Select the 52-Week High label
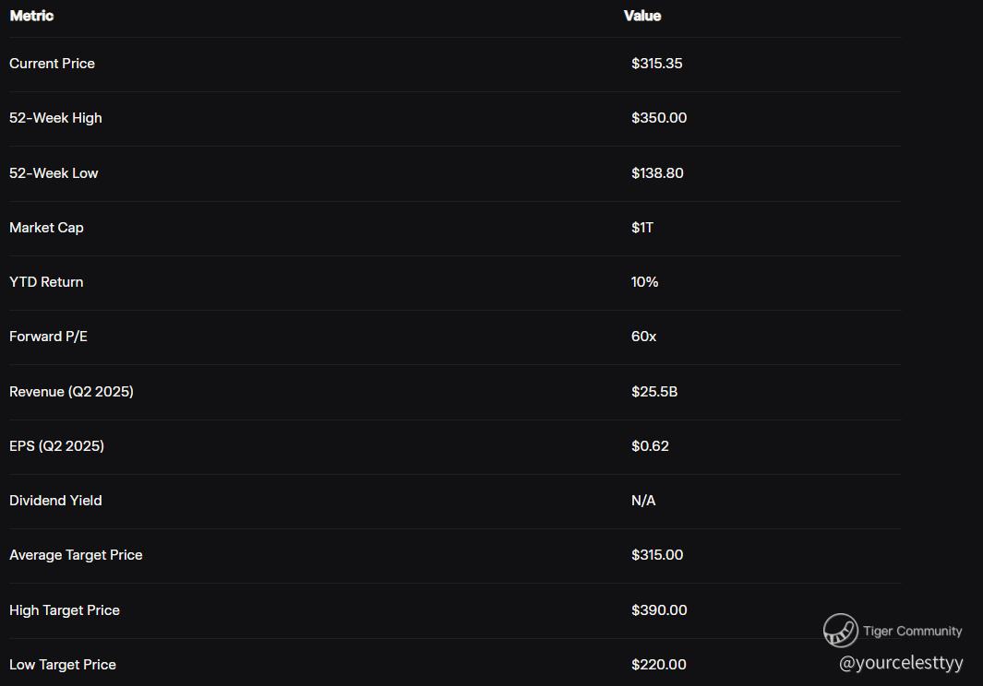 point(55,118)
